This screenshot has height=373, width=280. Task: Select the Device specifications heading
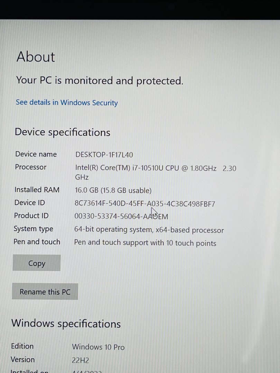63,132
